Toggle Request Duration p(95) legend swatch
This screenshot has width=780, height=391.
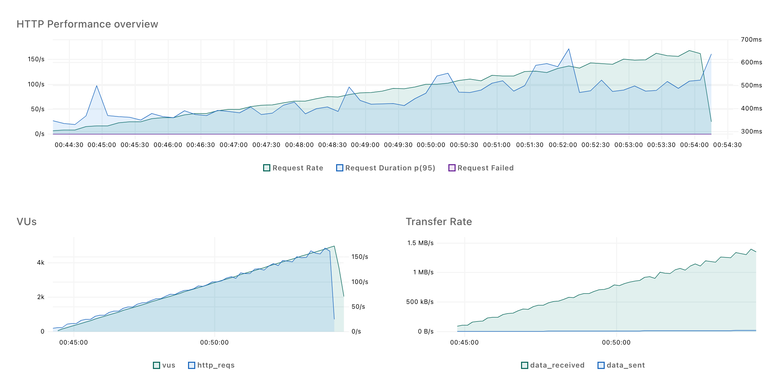(340, 168)
